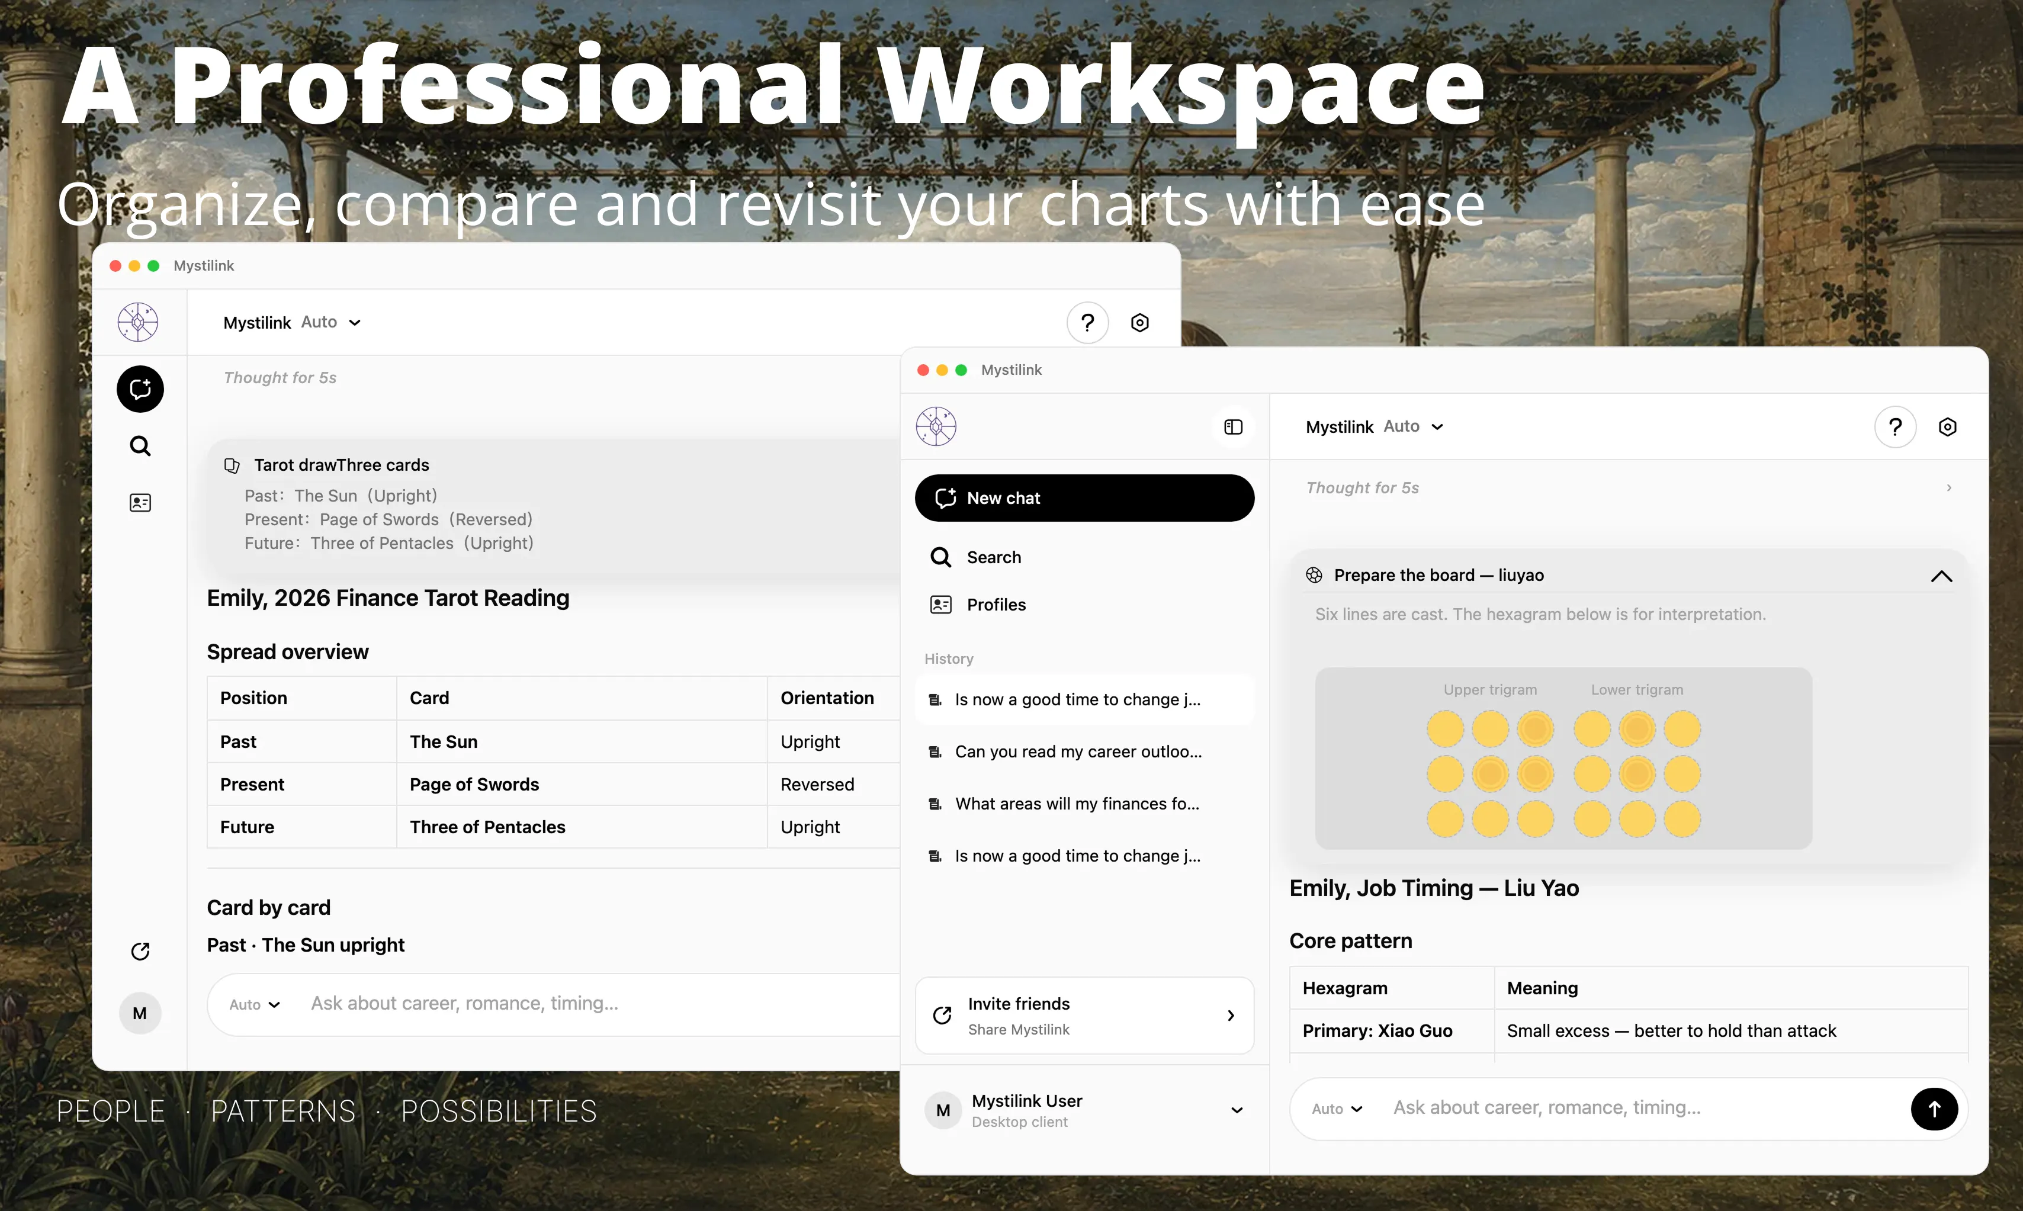2023x1211 pixels.
Task: Open Invite friends card
Action: (x=1084, y=1015)
